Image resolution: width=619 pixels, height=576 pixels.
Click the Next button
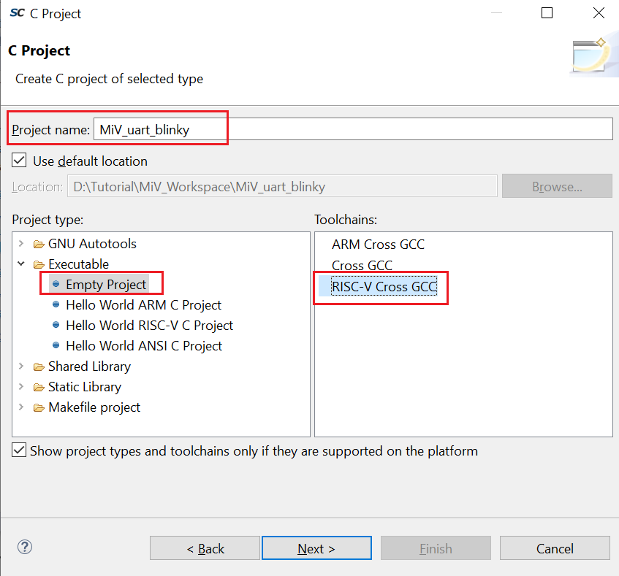(316, 548)
